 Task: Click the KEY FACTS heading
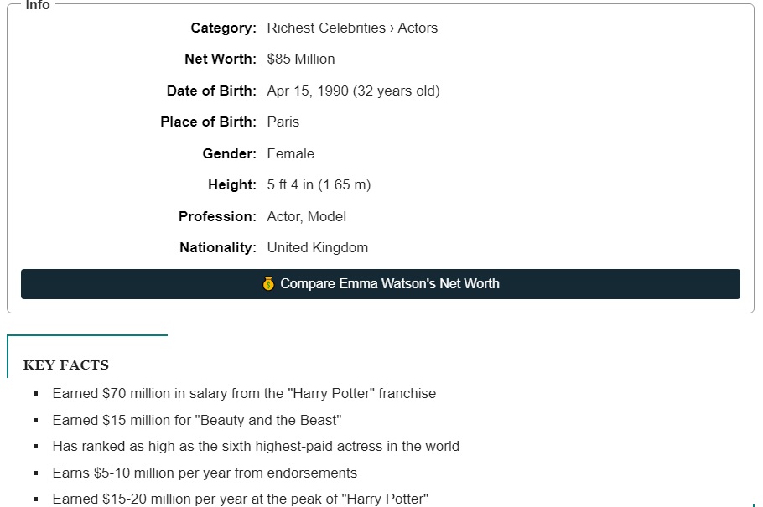tap(66, 365)
